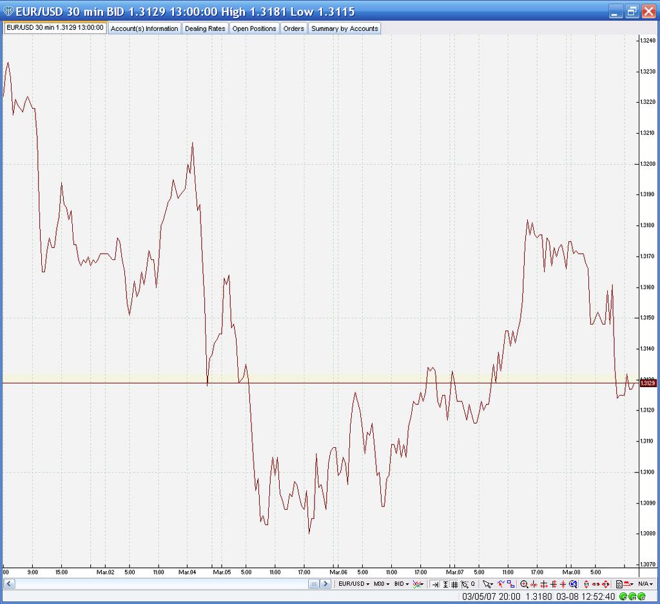Viewport: 660px width, 604px height.
Task: Click the 1.3240 price axis label
Action: (648, 41)
